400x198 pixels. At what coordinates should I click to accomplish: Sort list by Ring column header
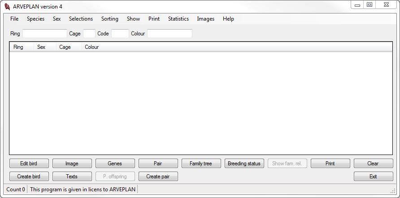point(22,47)
